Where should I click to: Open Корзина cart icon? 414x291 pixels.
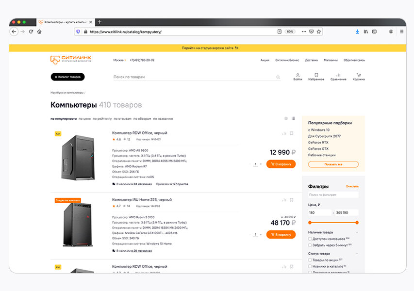[359, 77]
